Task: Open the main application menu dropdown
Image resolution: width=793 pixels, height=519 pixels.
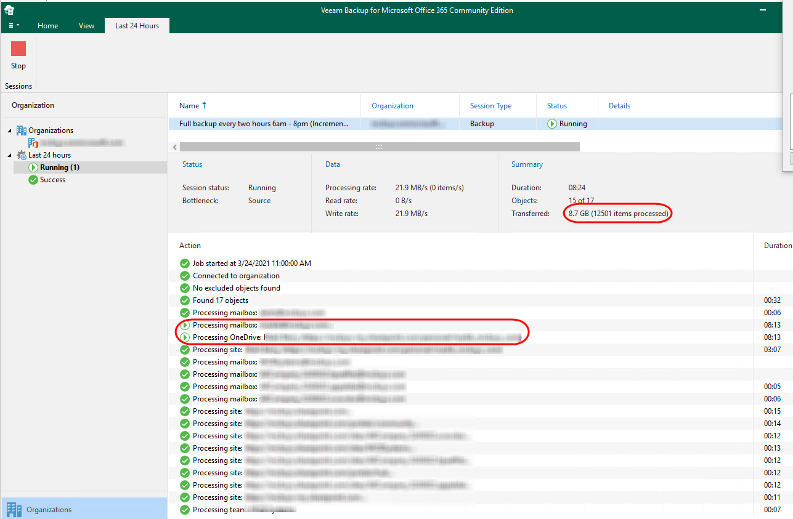Action: pyautogui.click(x=14, y=26)
